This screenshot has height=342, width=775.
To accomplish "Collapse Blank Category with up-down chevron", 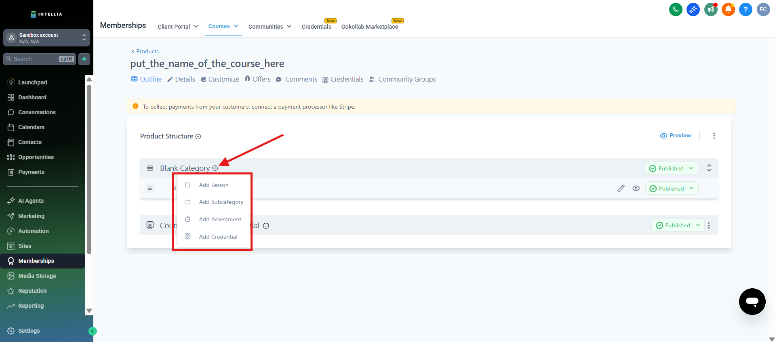I will click(709, 168).
